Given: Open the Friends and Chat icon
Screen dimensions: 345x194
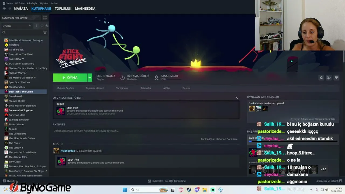Looking at the screenshot, I should 340,181.
